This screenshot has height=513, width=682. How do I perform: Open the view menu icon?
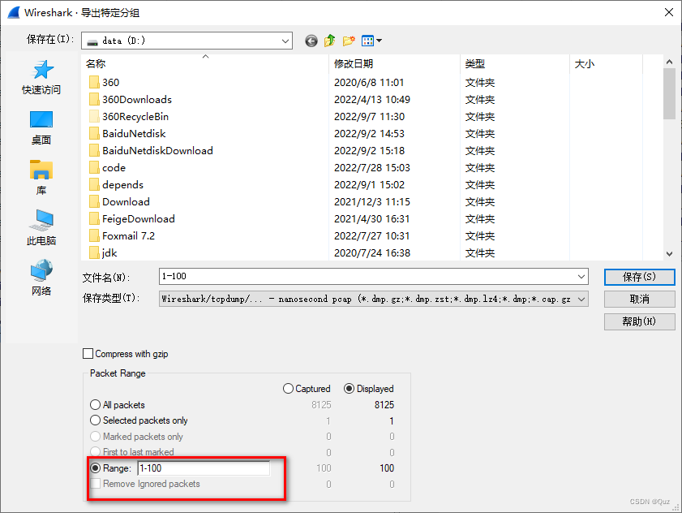tap(368, 41)
